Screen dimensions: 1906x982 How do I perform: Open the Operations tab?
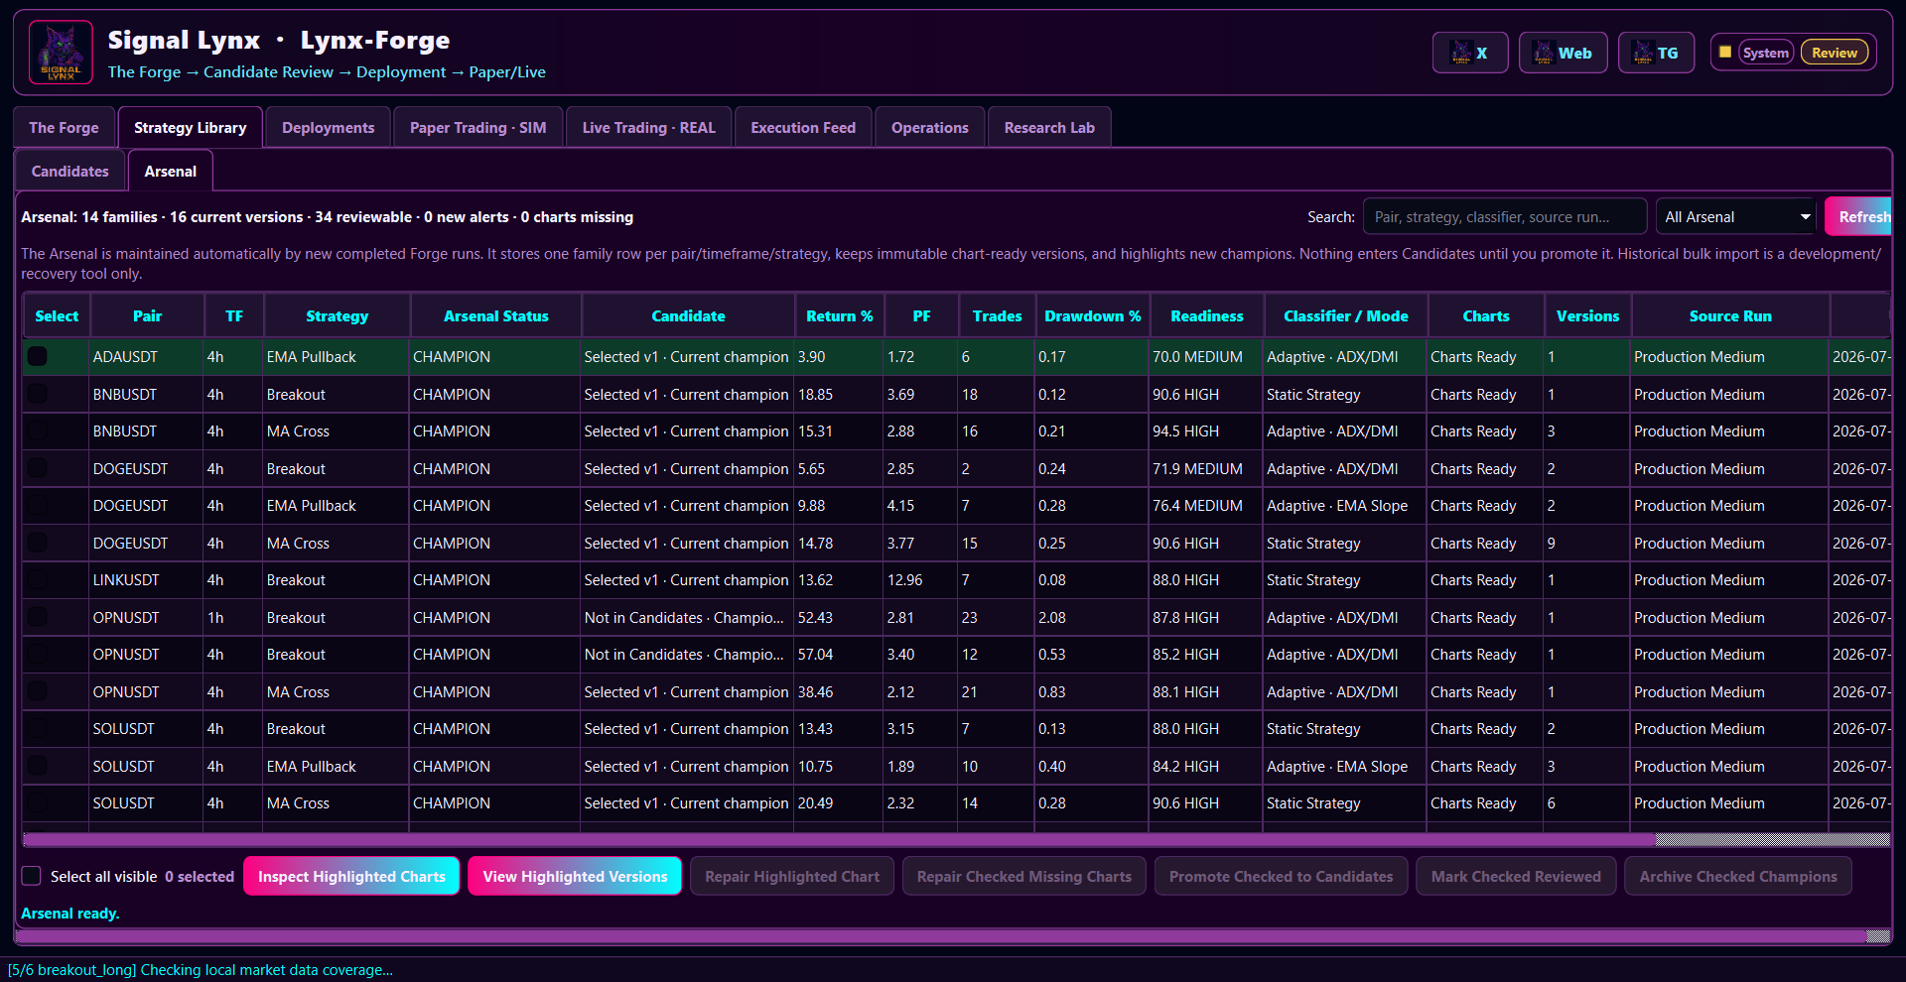click(x=929, y=128)
